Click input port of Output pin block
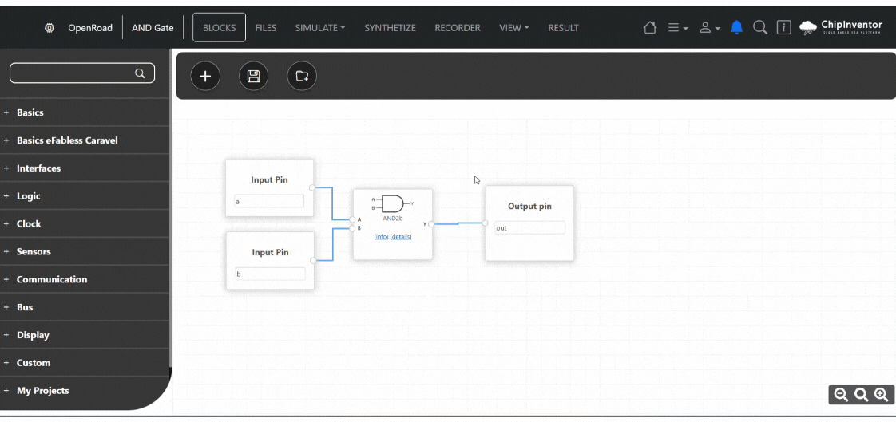This screenshot has width=896, height=422. pyautogui.click(x=485, y=223)
